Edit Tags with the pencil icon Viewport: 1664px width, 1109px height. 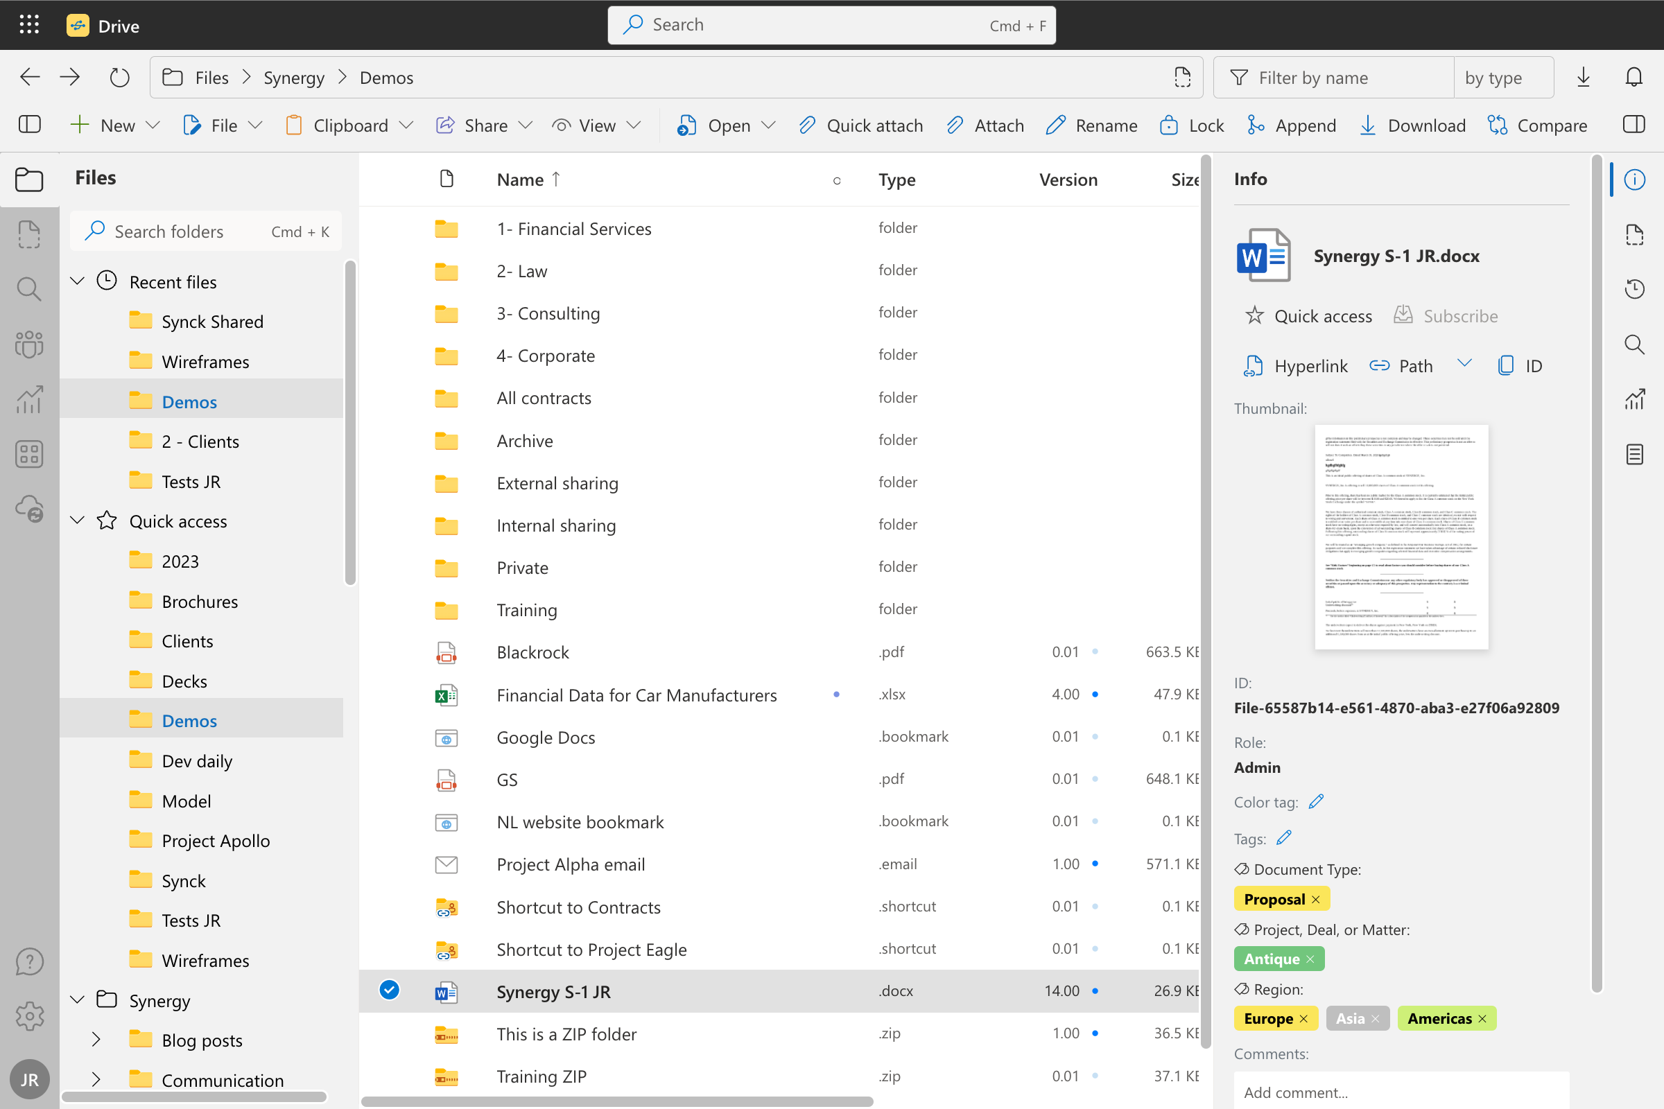point(1284,838)
